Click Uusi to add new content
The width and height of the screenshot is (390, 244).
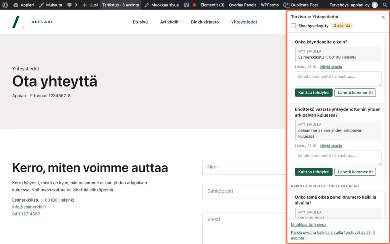point(90,5)
